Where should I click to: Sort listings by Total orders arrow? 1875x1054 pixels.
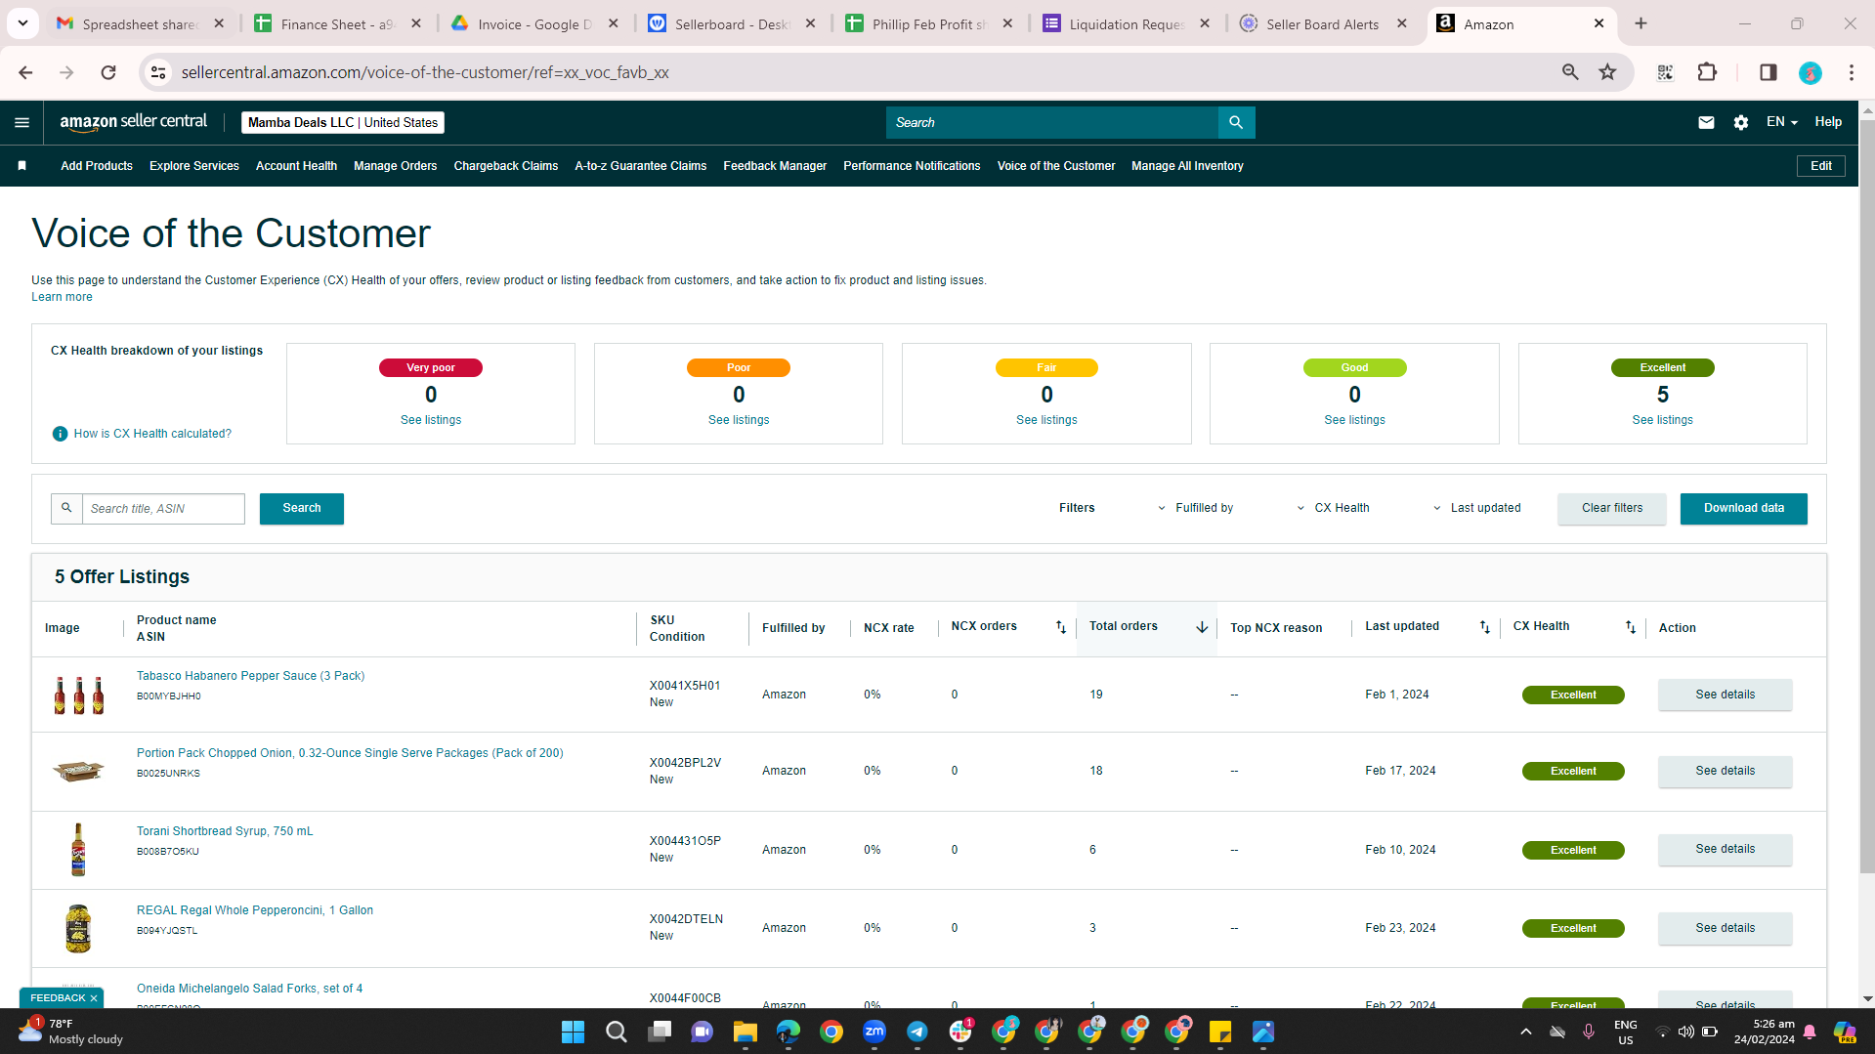[1202, 627]
